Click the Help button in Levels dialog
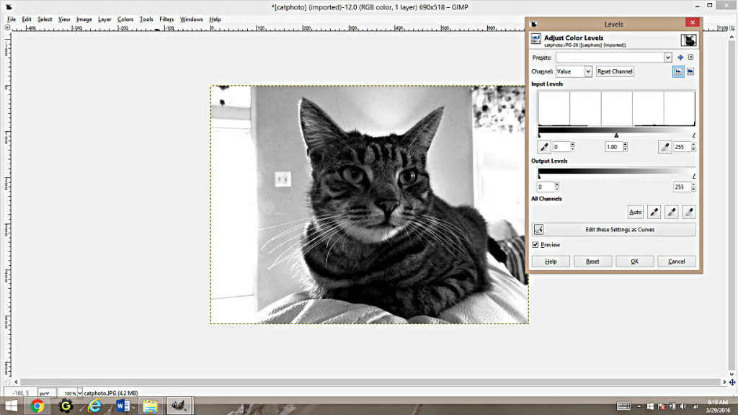This screenshot has width=738, height=415. (551, 262)
